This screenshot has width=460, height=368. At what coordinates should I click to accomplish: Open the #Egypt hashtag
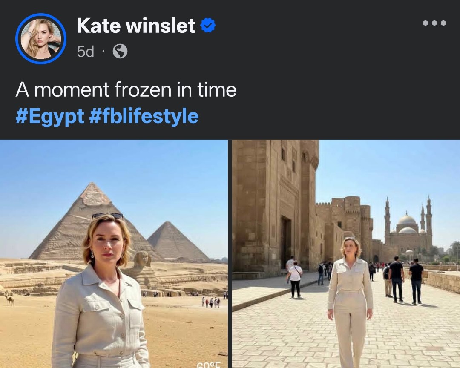(x=49, y=116)
